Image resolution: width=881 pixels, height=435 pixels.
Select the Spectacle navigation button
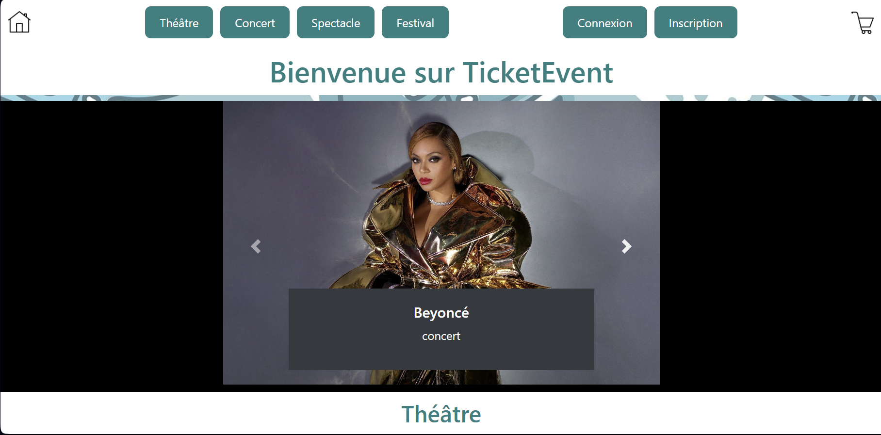[x=336, y=22]
